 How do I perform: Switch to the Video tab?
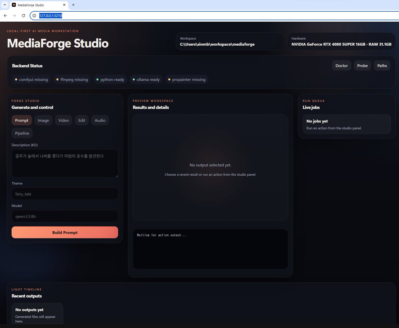tap(64, 120)
